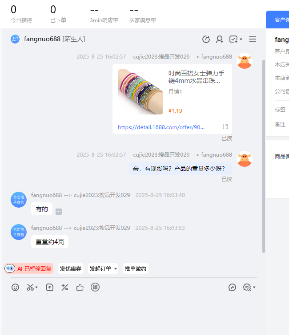Click the 发优惠券 button
289x335 pixels.
pos(70,268)
